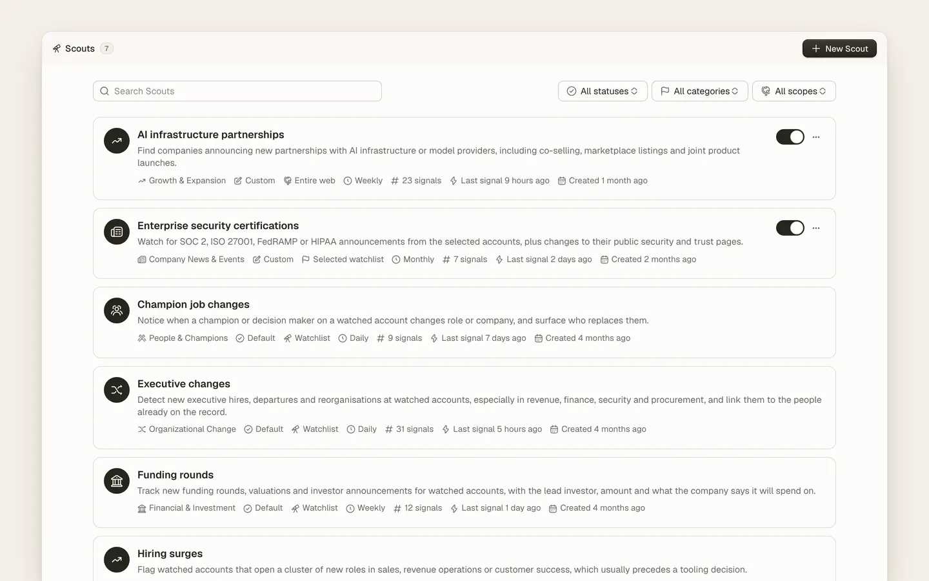
Task: Click the 12 signals count
Action: click(423, 508)
